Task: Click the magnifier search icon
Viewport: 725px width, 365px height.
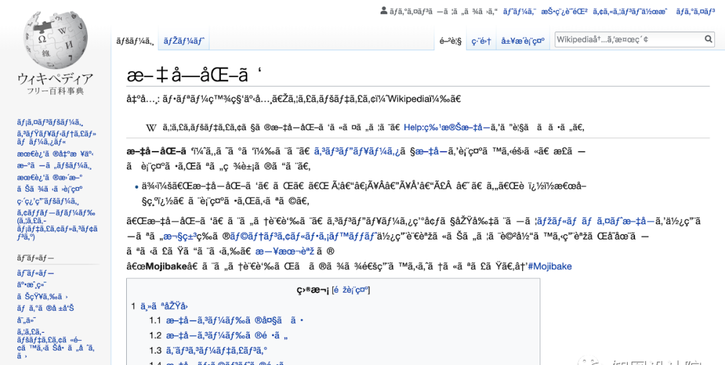Action: [x=708, y=40]
